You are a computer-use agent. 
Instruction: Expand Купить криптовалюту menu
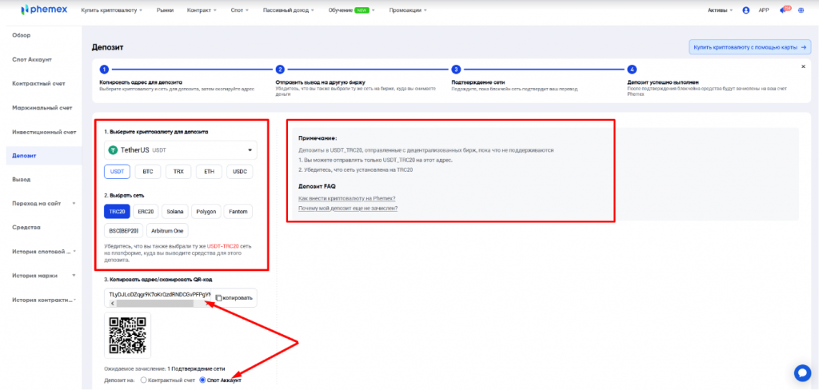click(x=112, y=10)
